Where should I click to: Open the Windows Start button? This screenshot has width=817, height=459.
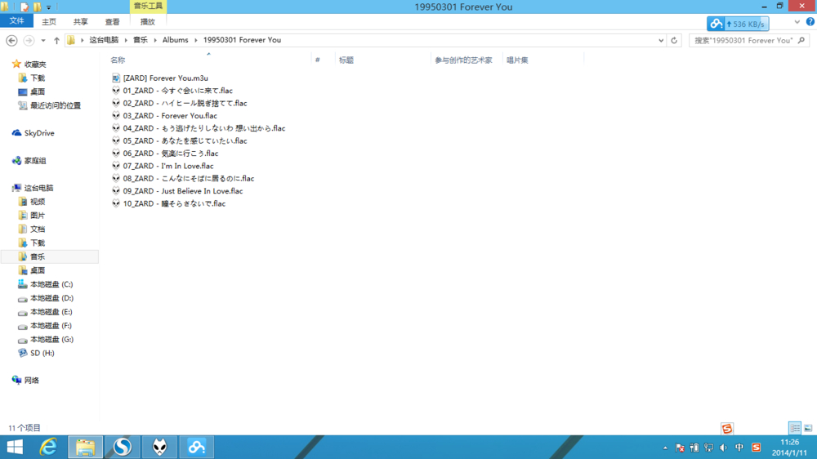pyautogui.click(x=15, y=447)
